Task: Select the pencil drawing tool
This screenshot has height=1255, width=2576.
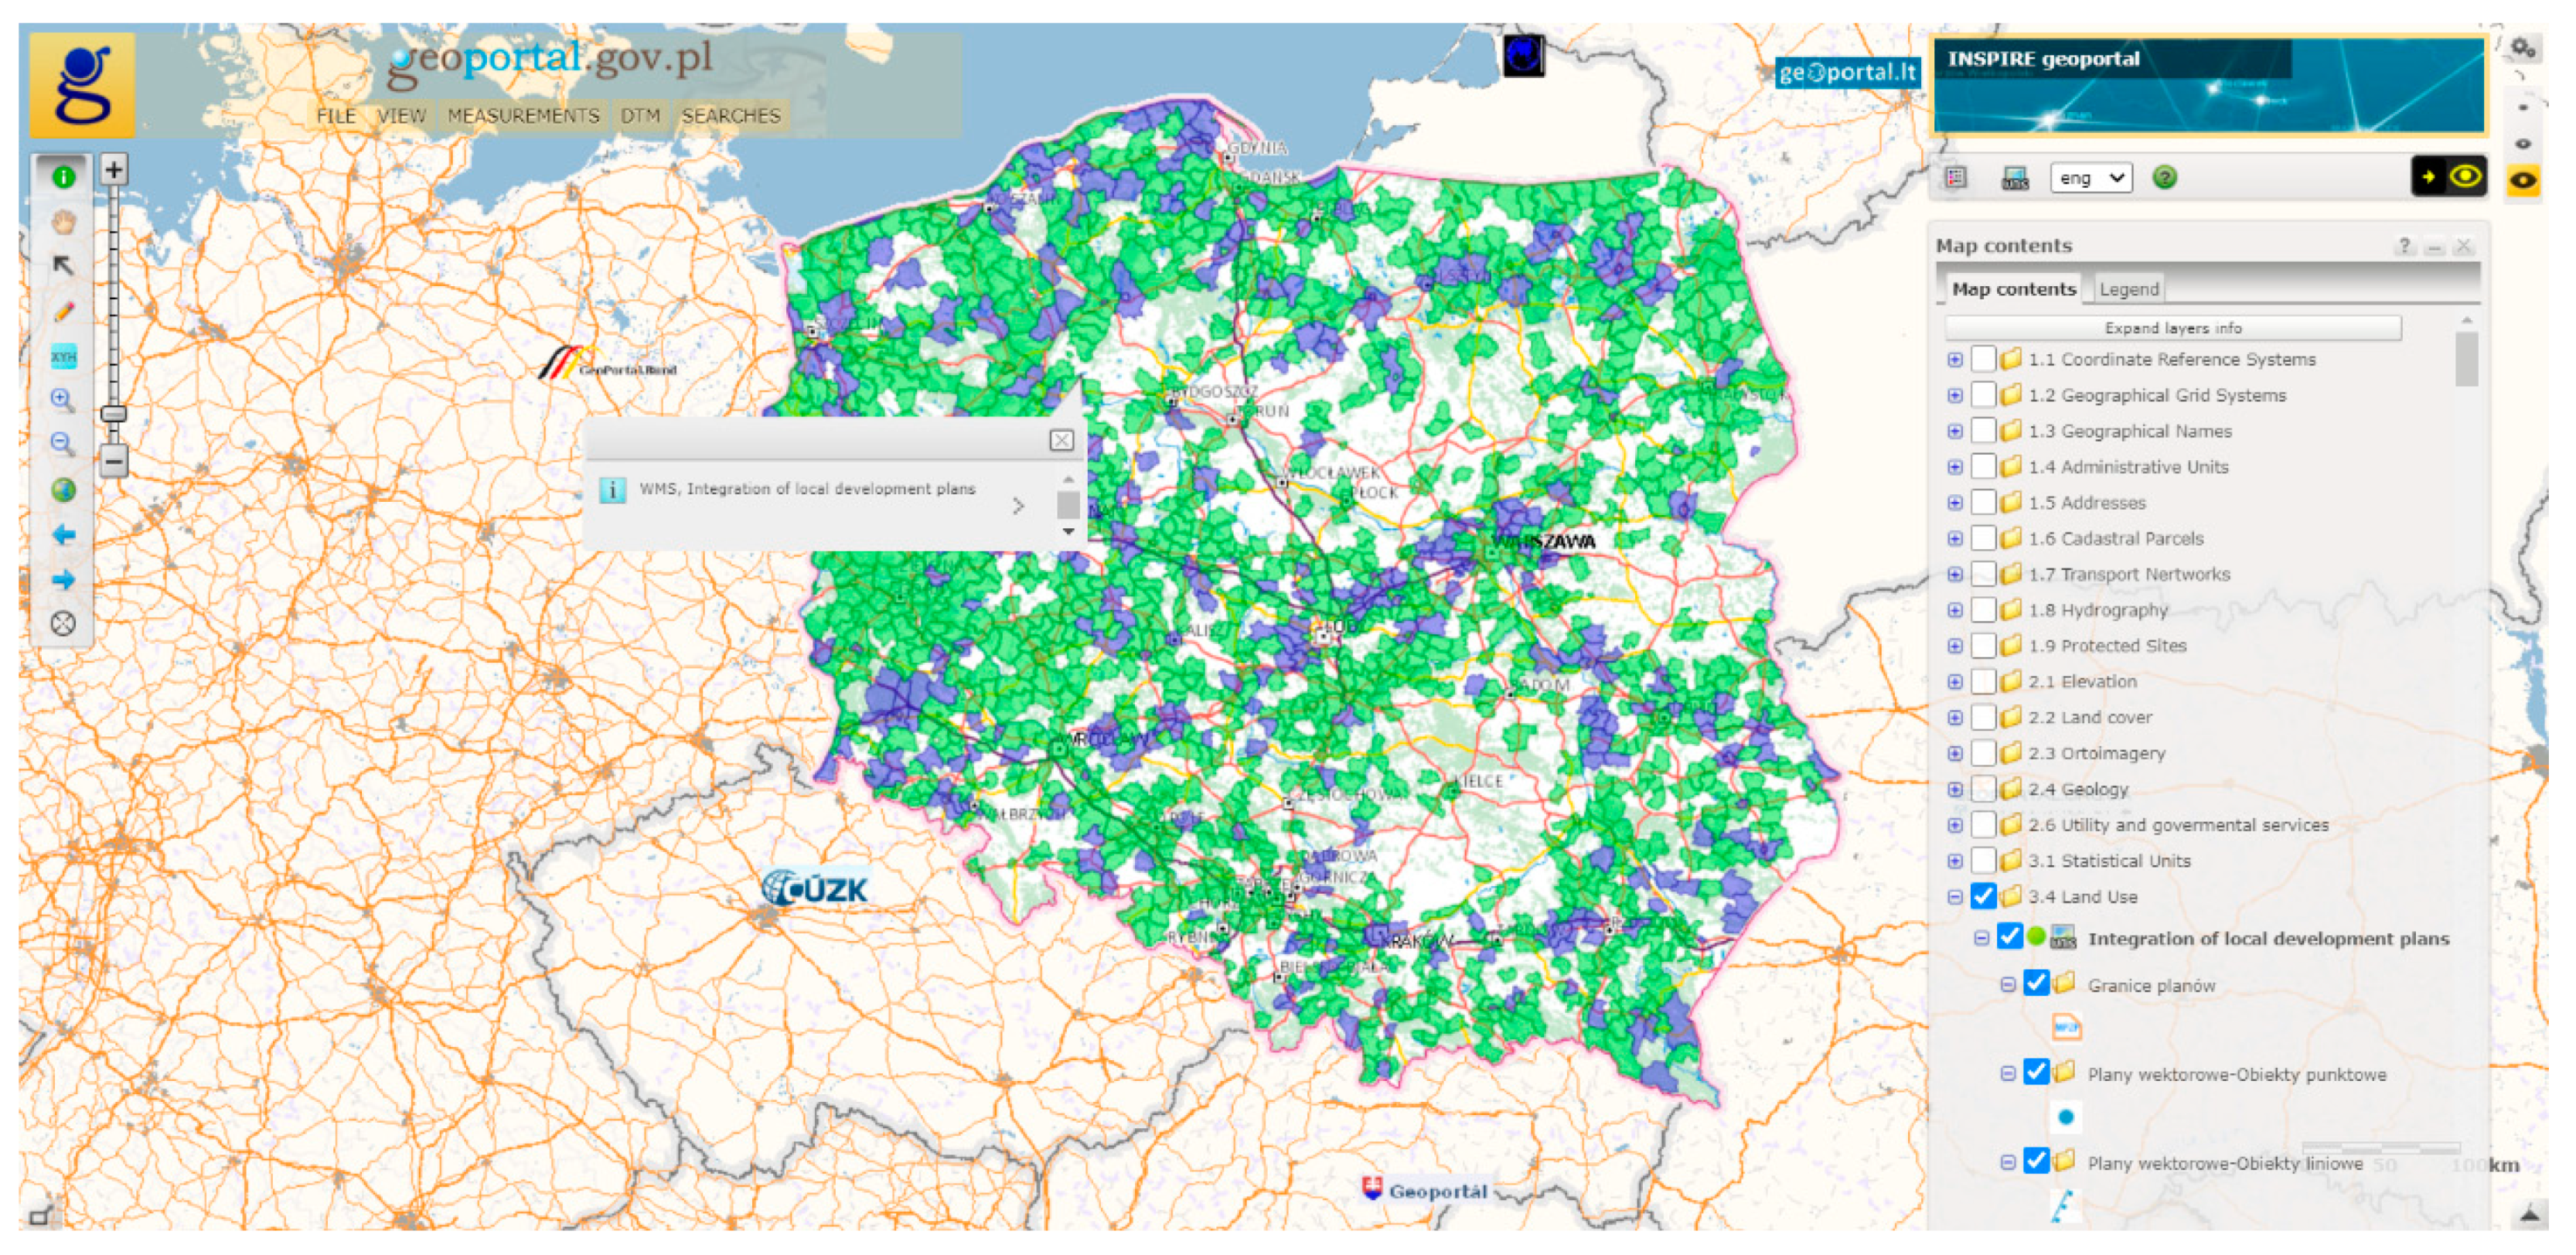Action: point(63,312)
